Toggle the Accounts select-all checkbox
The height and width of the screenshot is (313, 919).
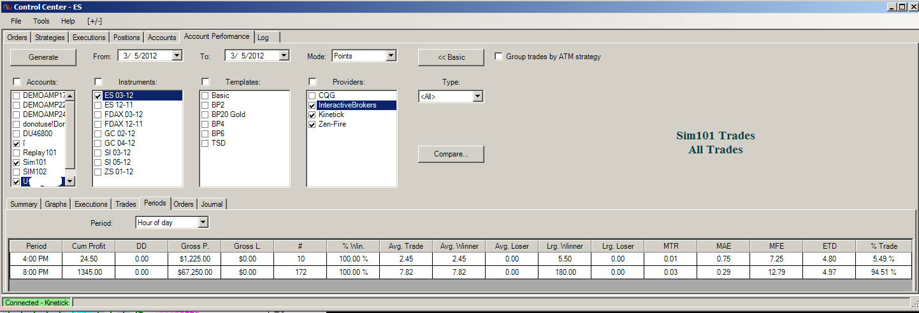[17, 81]
